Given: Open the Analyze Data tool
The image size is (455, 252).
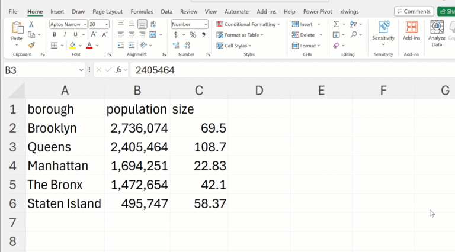Looking at the screenshot, I should pyautogui.click(x=437, y=33).
